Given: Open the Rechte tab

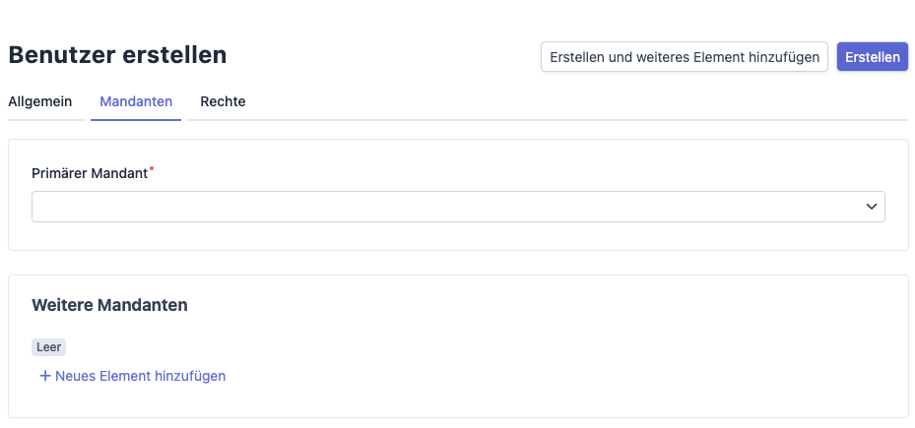Looking at the screenshot, I should (223, 101).
